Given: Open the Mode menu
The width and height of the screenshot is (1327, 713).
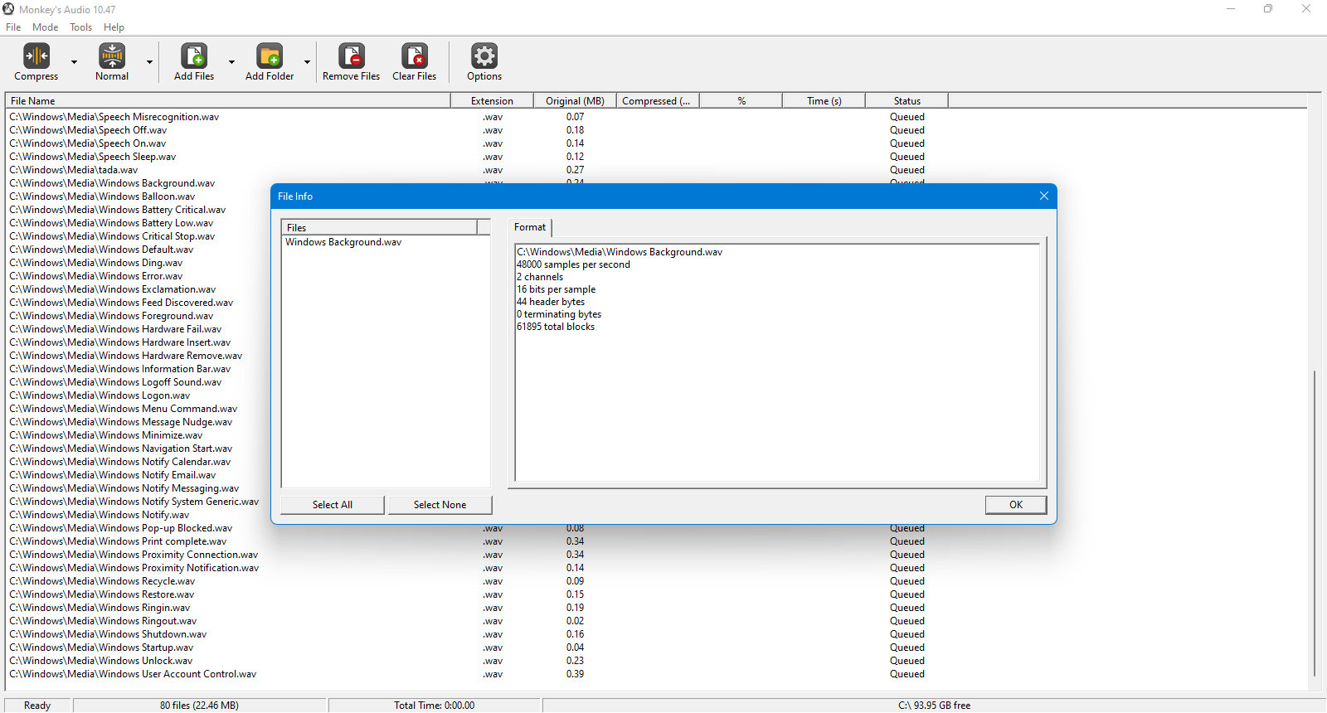Looking at the screenshot, I should (45, 27).
